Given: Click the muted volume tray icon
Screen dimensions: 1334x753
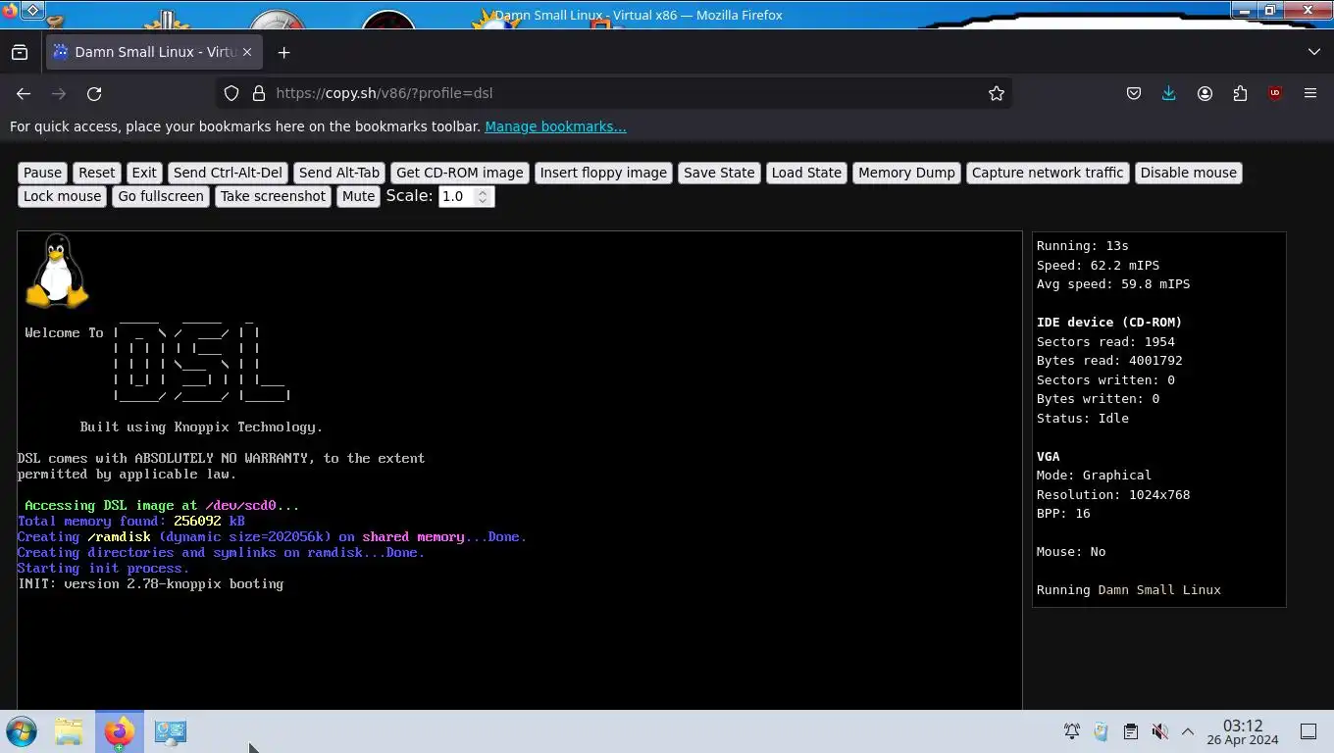Looking at the screenshot, I should point(1159,731).
